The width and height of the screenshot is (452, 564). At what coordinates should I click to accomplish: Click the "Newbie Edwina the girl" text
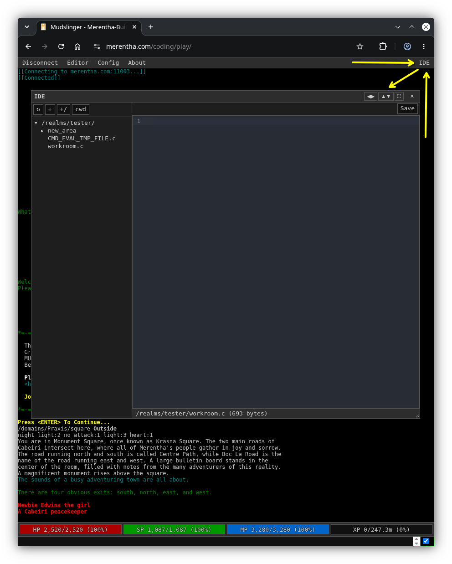coord(54,505)
